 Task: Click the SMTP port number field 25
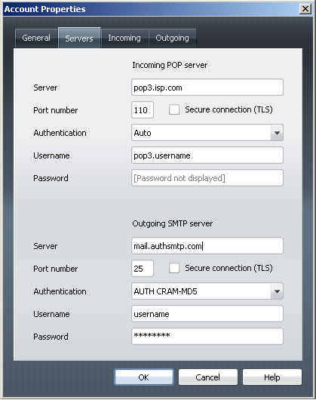tap(143, 269)
